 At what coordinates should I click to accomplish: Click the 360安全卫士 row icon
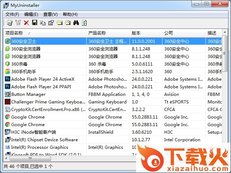point(7,41)
